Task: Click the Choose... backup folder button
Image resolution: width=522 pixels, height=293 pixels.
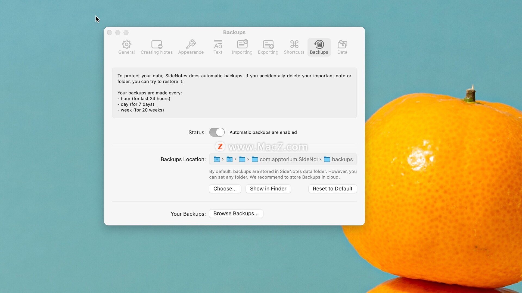Action: point(225,189)
